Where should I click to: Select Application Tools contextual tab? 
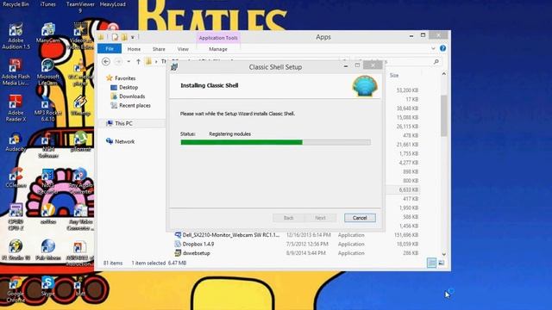pos(218,38)
